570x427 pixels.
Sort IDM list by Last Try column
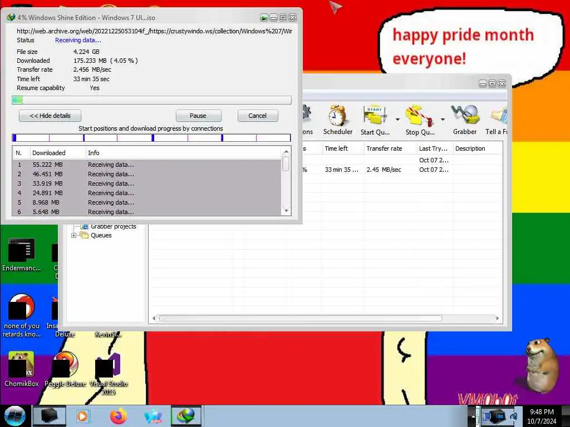(x=434, y=148)
